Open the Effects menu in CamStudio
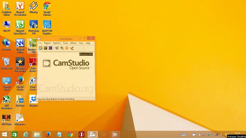The image size is (246, 138). coord(73,43)
